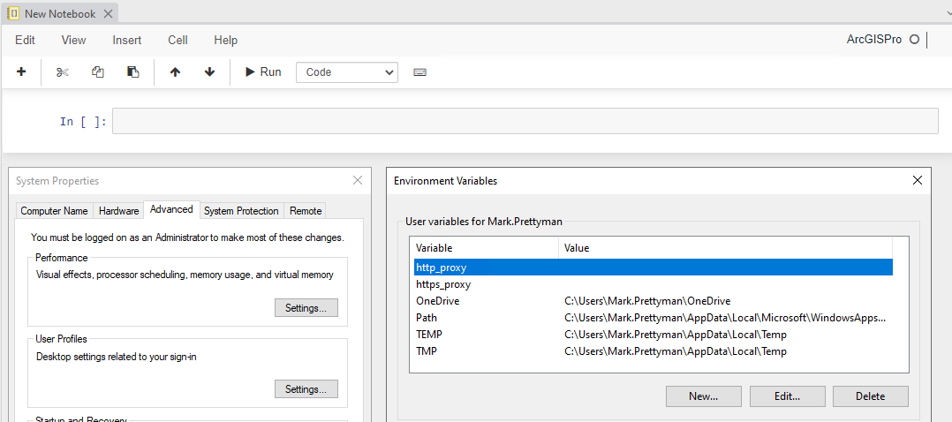This screenshot has width=952, height=422.
Task: Click the notebook icon in the tab
Action: click(14, 13)
